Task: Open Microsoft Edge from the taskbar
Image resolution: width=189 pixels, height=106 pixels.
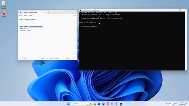Action: pos(103,104)
